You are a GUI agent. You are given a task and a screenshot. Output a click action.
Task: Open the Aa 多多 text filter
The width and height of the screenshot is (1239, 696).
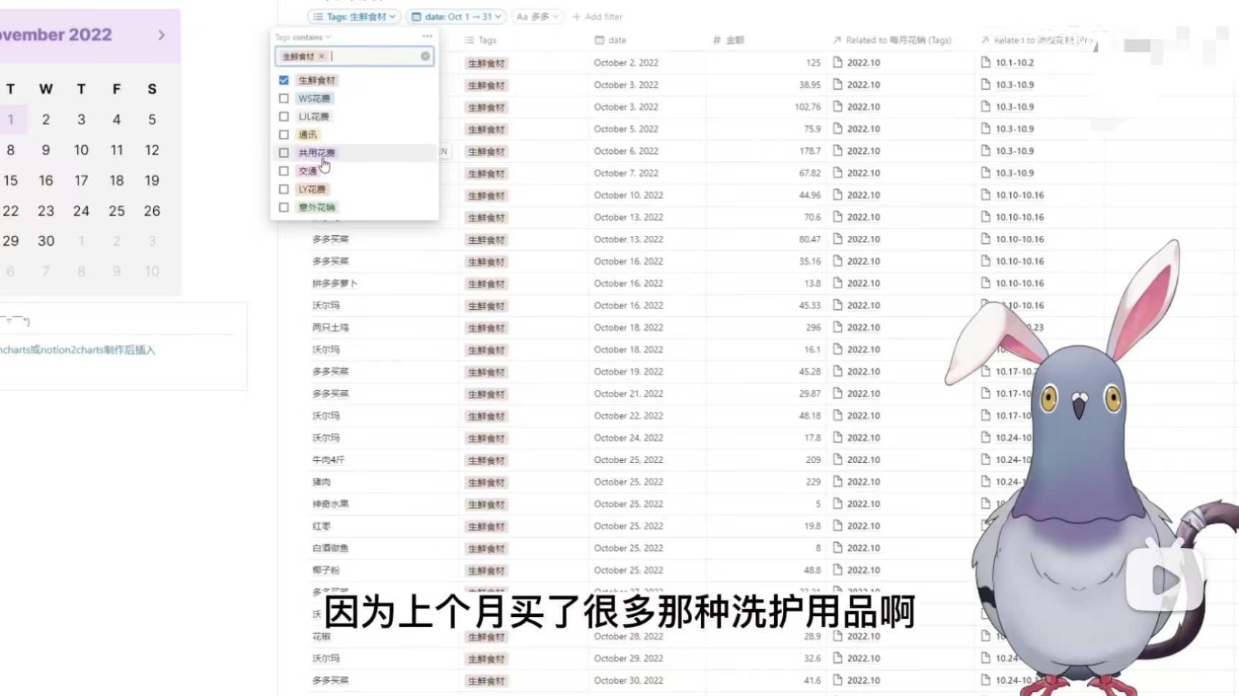[x=537, y=17]
